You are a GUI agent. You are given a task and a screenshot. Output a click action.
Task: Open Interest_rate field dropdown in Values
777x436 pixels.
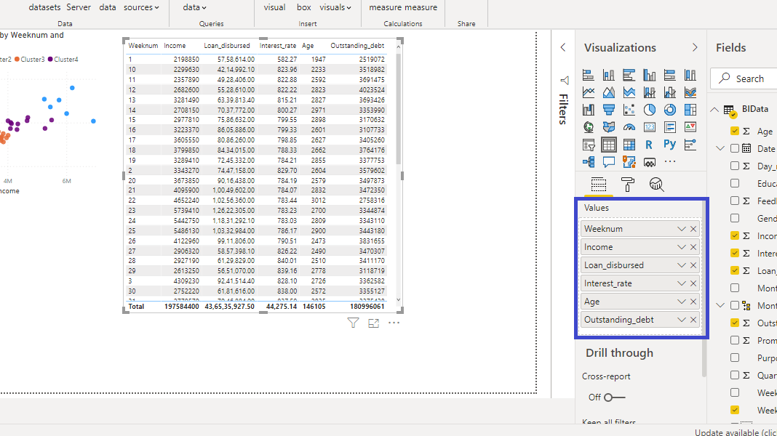pos(682,283)
